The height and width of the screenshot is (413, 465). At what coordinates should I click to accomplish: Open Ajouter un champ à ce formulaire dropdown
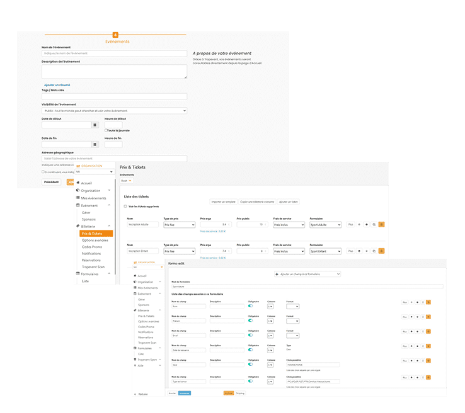pos(307,274)
